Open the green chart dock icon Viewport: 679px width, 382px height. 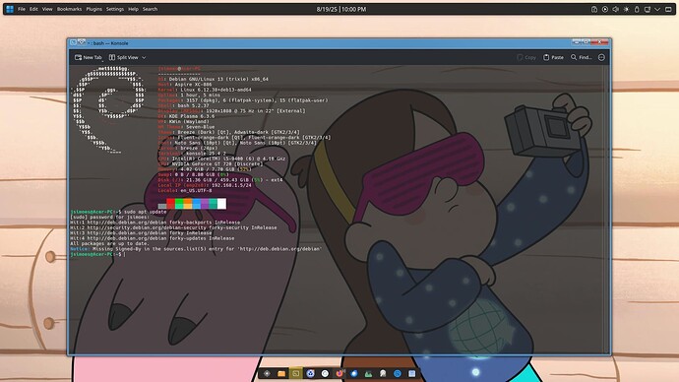point(368,373)
